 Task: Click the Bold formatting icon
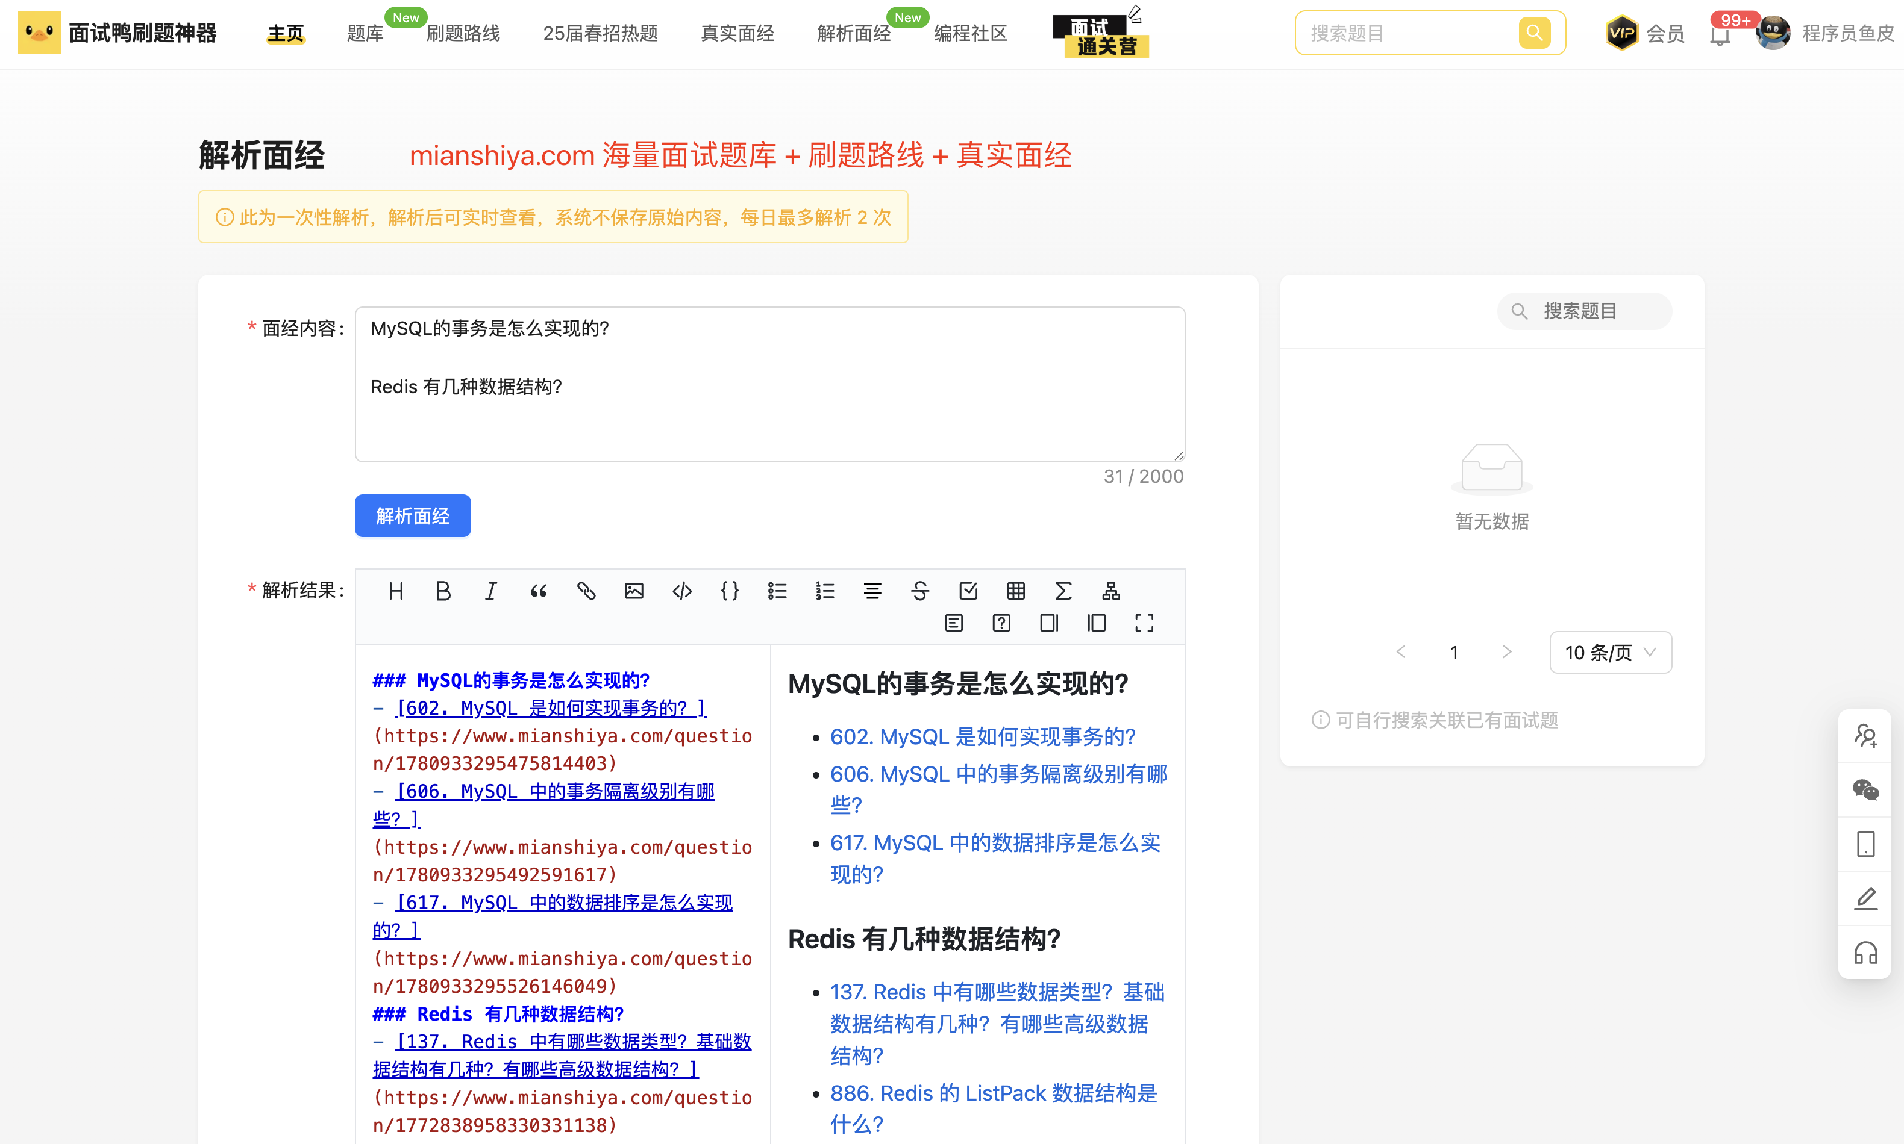pos(443,591)
